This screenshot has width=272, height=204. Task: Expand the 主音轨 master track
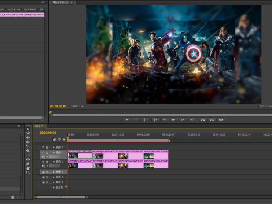pyautogui.click(x=54, y=188)
